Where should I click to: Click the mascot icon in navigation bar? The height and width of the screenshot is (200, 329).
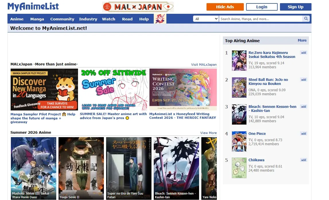(160, 19)
